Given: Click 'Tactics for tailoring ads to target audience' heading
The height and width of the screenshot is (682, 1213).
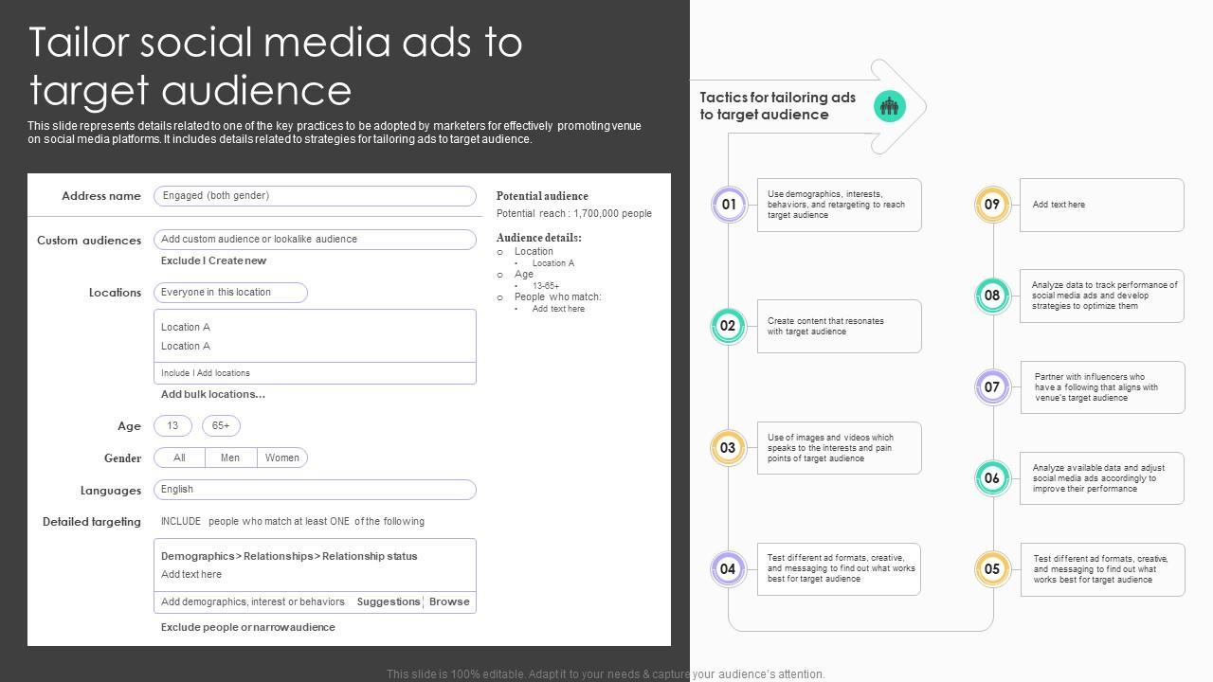Looking at the screenshot, I should 778,106.
